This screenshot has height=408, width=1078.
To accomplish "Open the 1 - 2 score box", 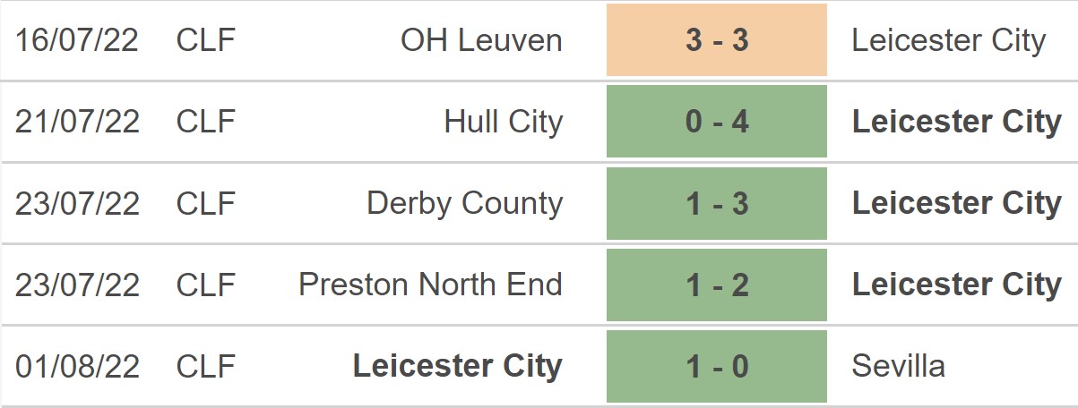I will (x=716, y=285).
